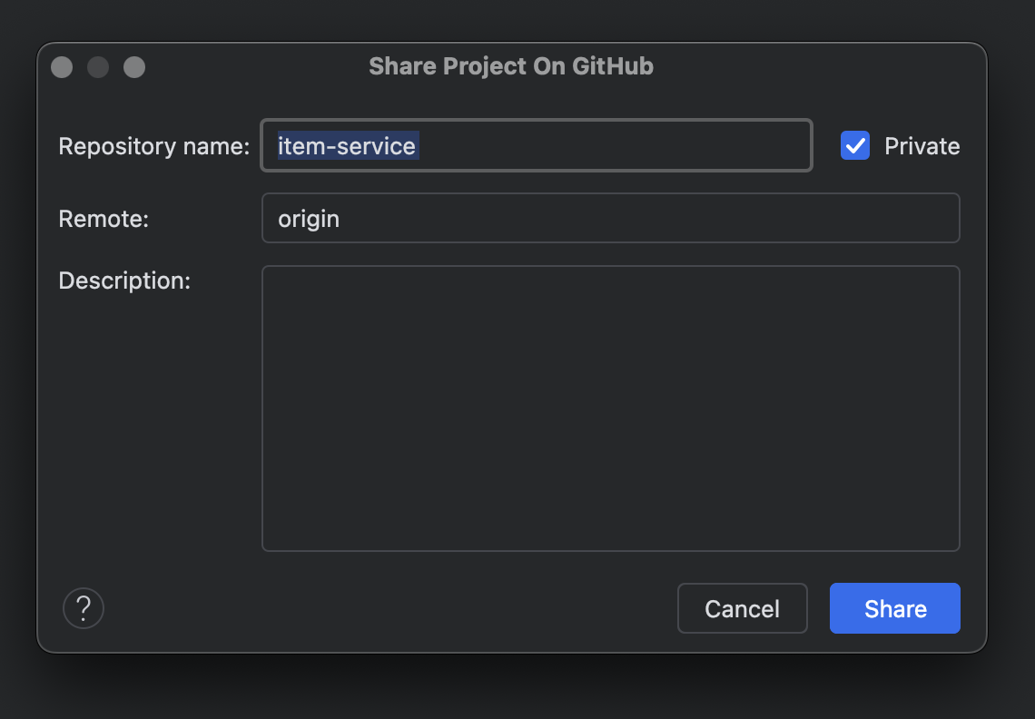The width and height of the screenshot is (1035, 719).
Task: Click empty dialog area left of Cancel
Action: click(390, 608)
